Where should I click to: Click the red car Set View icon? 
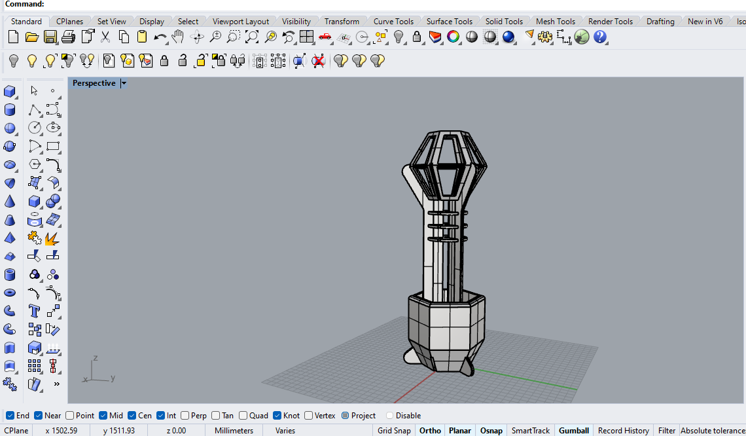(x=325, y=37)
